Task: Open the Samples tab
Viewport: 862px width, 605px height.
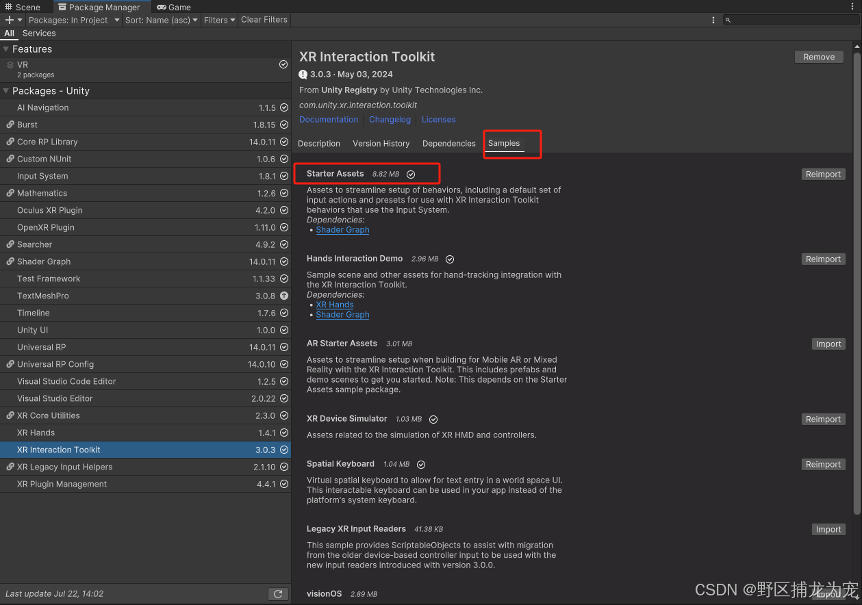Action: [504, 144]
